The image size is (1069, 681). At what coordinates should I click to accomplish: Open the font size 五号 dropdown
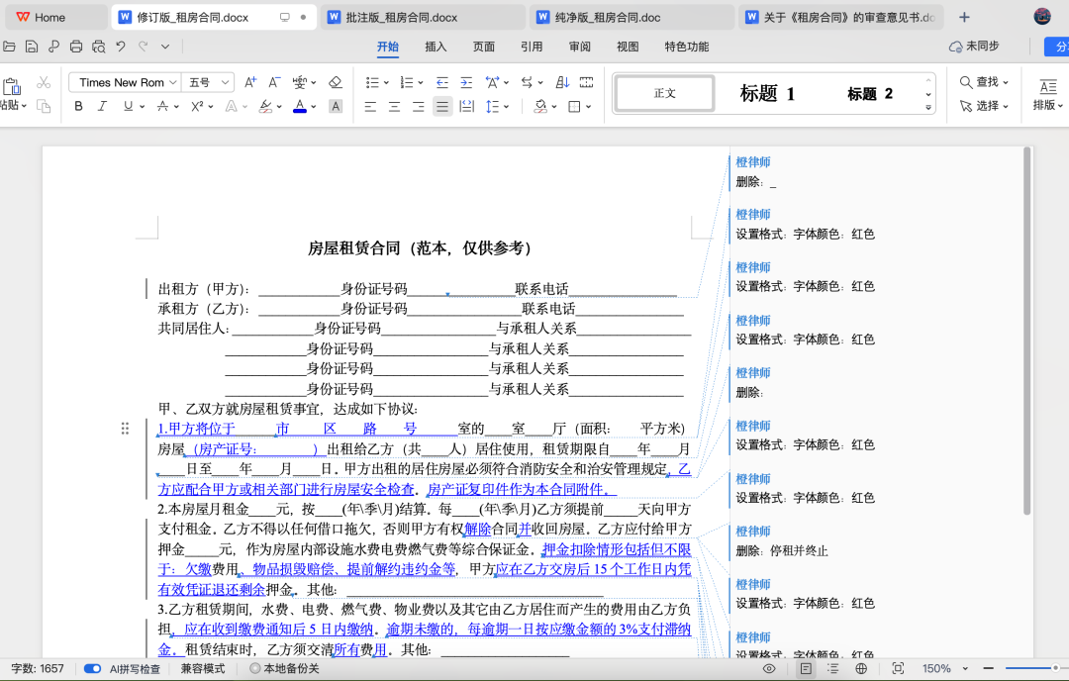click(226, 82)
